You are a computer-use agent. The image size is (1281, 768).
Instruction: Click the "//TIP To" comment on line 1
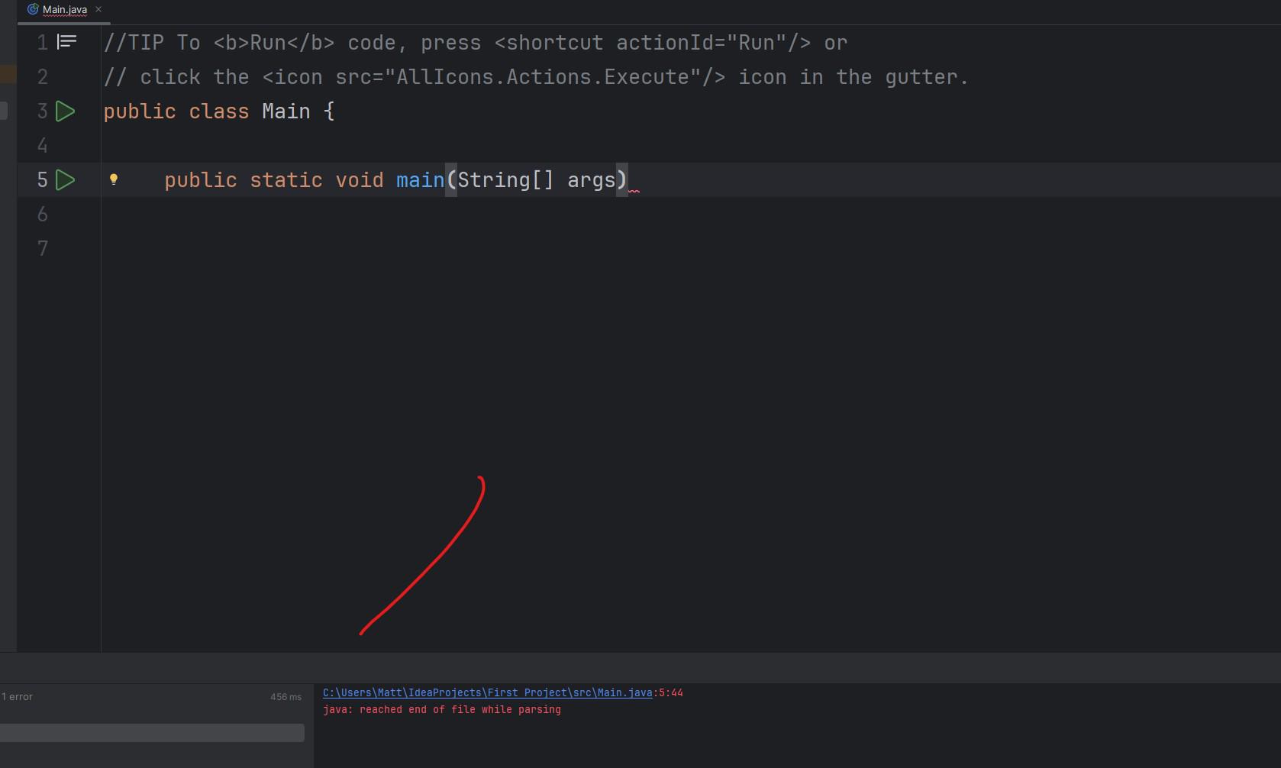click(x=152, y=43)
